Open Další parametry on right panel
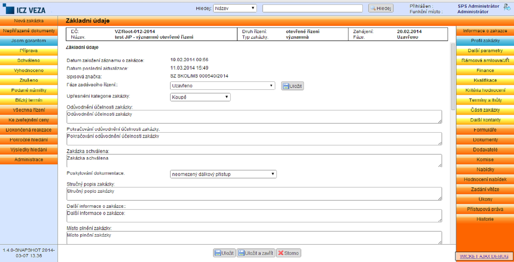 [485, 51]
